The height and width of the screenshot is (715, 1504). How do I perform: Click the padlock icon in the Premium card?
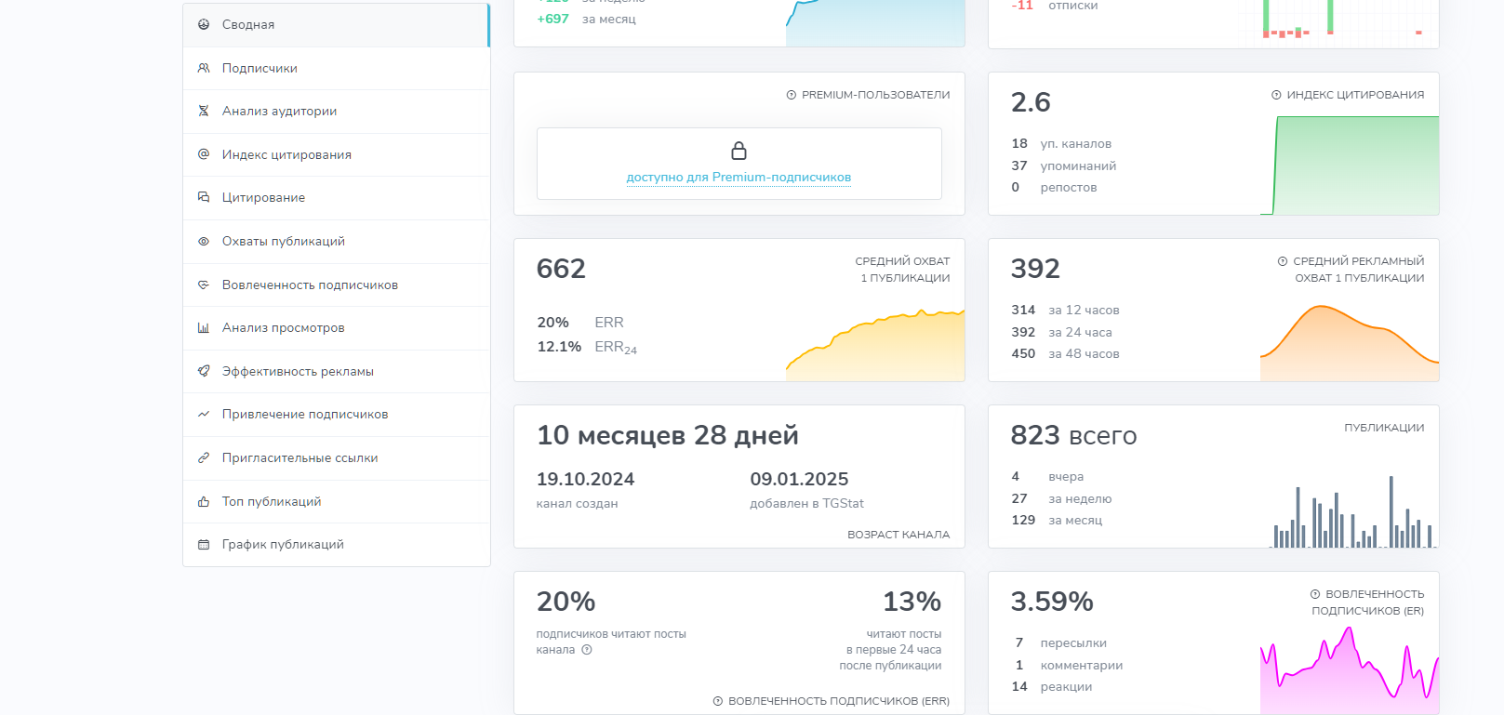coord(739,151)
